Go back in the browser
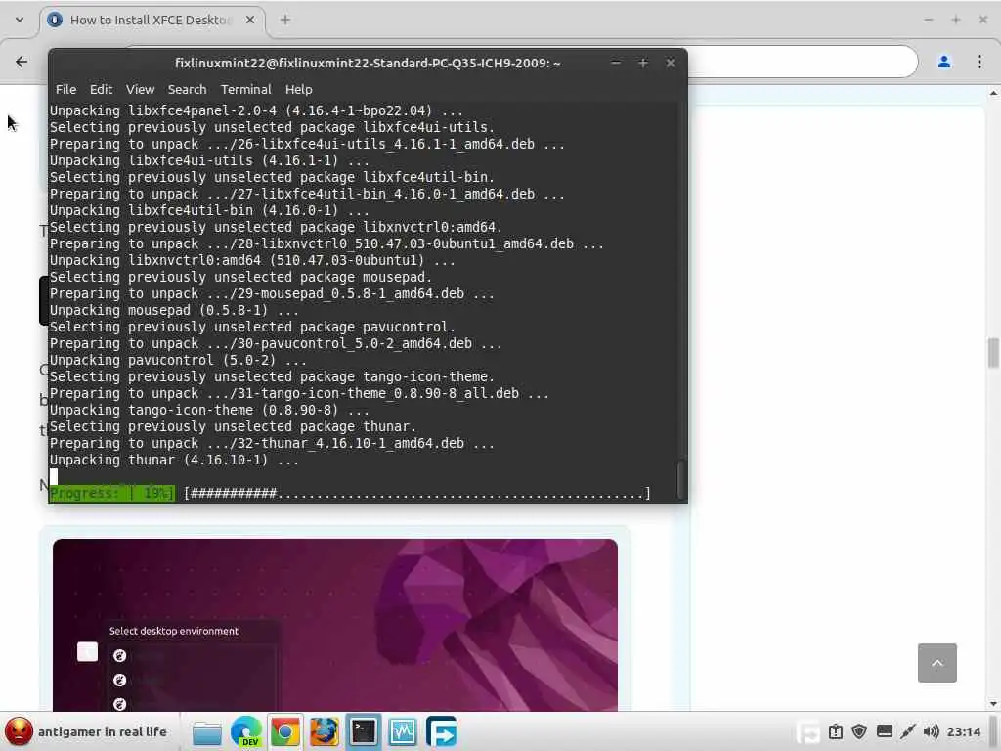The image size is (1001, 751). (22, 62)
